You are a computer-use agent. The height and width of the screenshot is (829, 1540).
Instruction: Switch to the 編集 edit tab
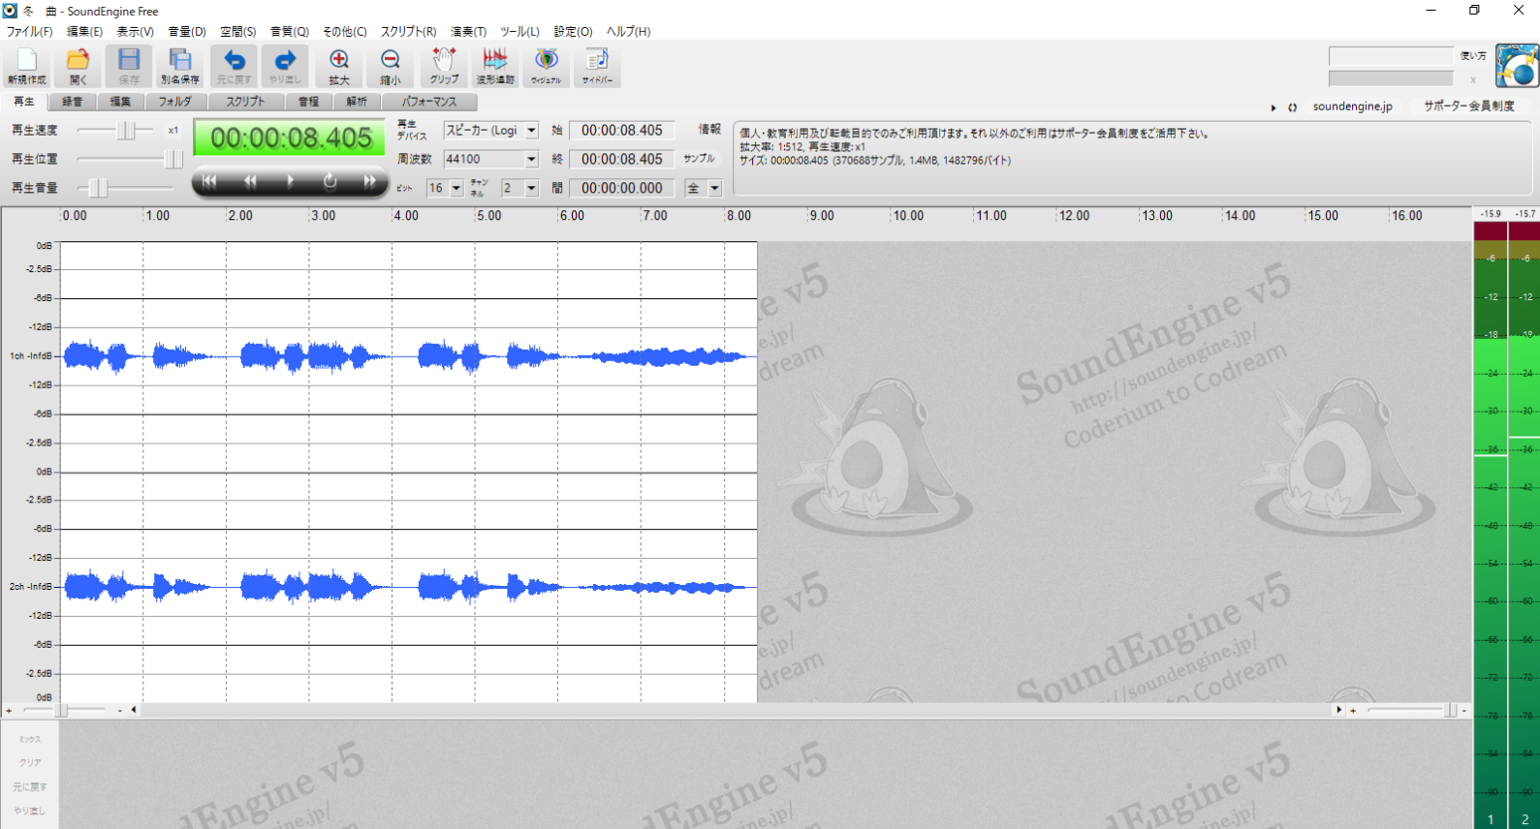(x=120, y=102)
